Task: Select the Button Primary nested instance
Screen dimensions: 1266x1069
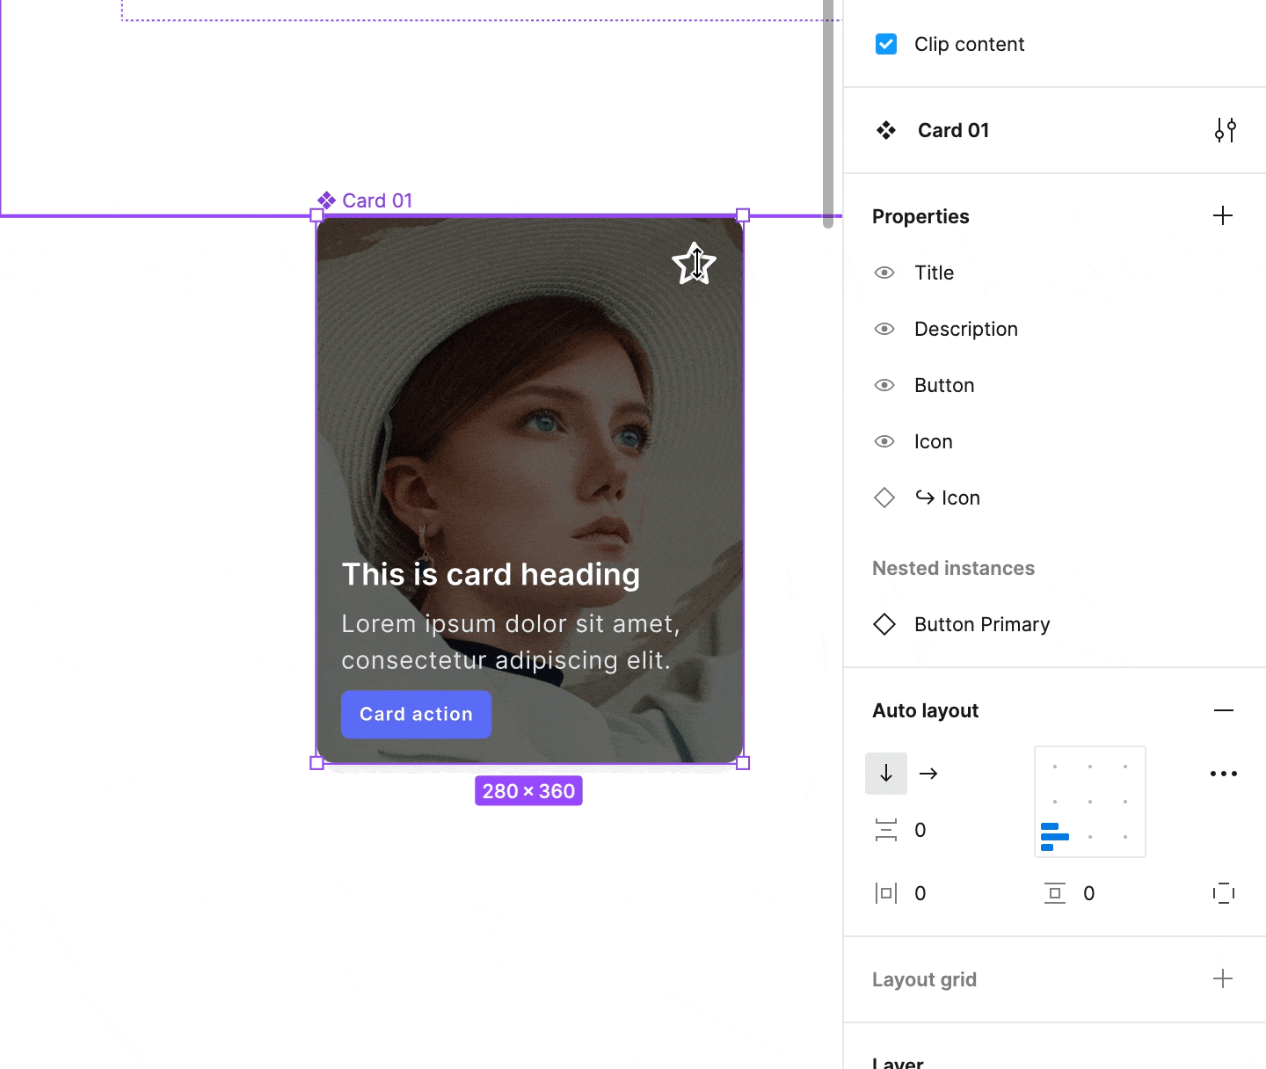Action: point(981,624)
